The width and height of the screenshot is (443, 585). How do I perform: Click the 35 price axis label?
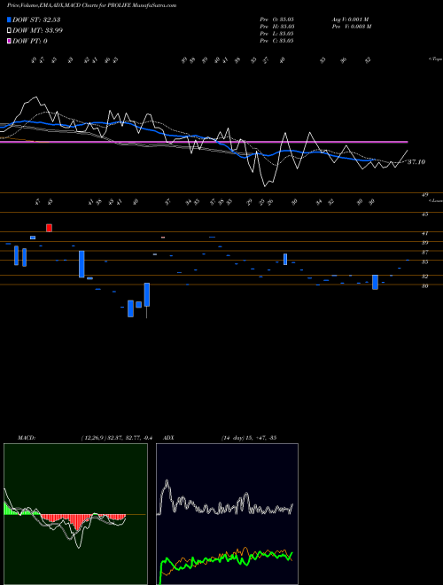[424, 262]
